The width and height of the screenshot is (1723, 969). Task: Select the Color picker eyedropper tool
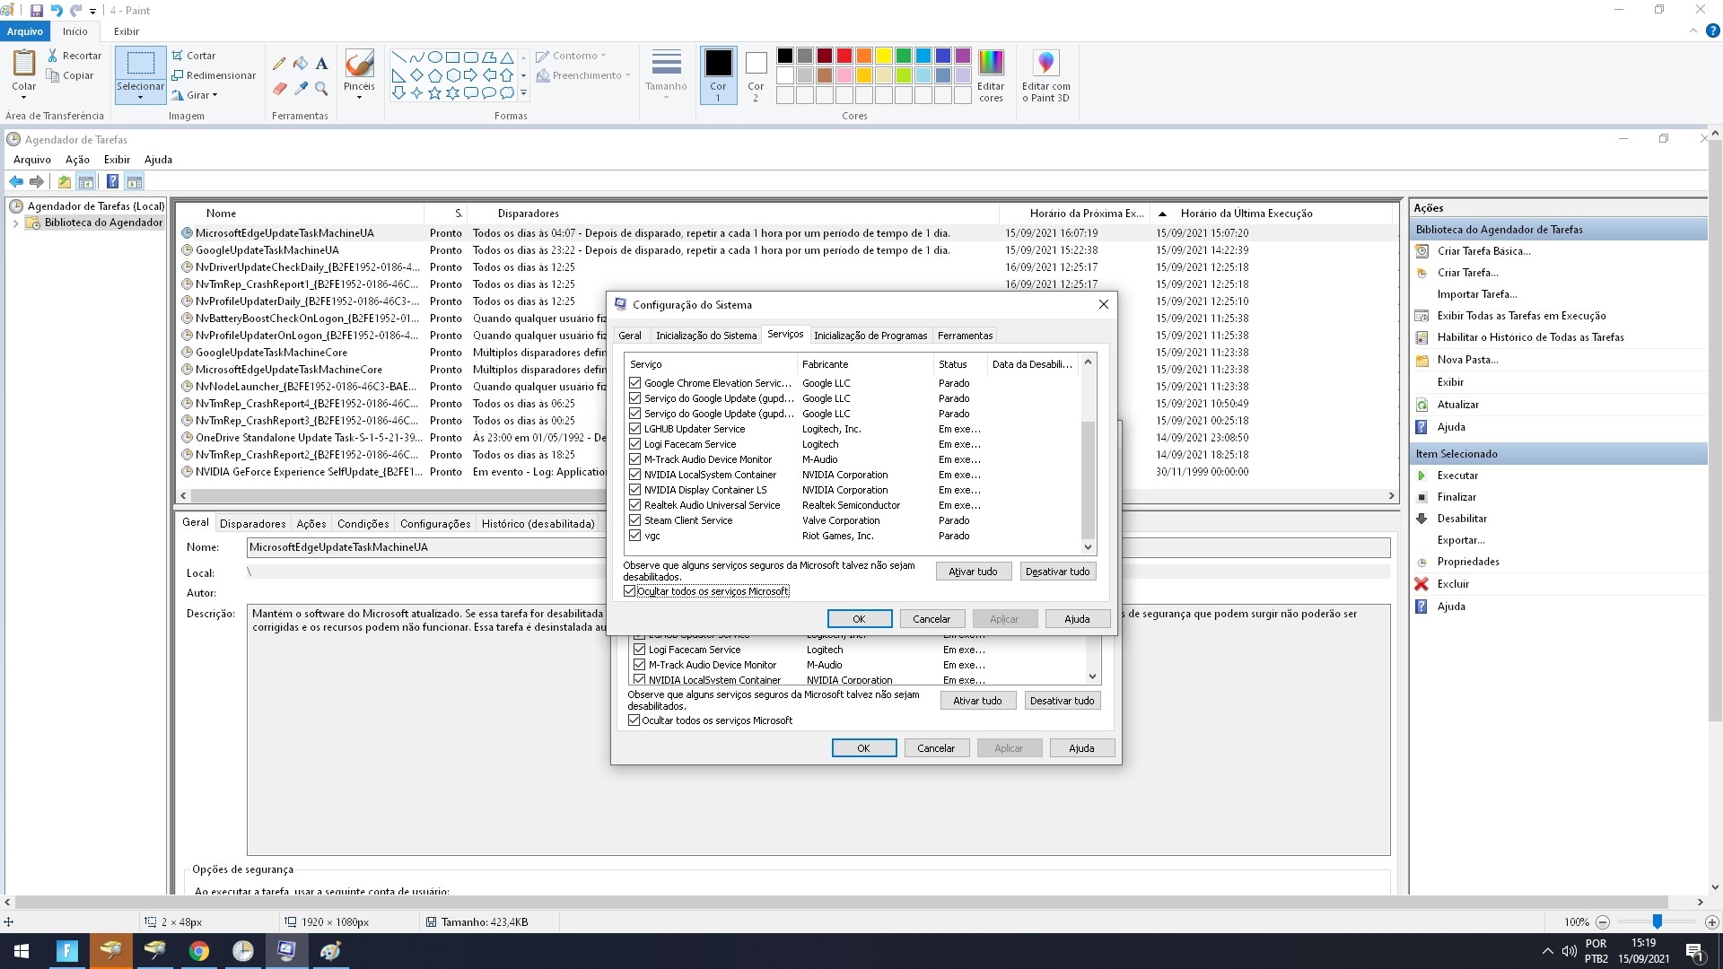301,88
